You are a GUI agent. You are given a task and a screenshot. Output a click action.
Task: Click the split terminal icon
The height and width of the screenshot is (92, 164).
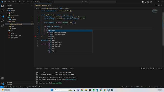(x=151, y=68)
